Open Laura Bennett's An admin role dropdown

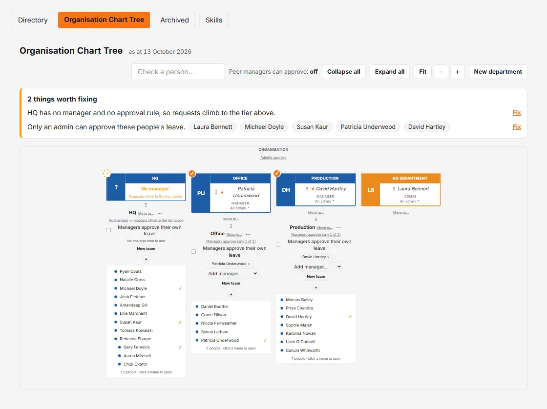tap(410, 201)
